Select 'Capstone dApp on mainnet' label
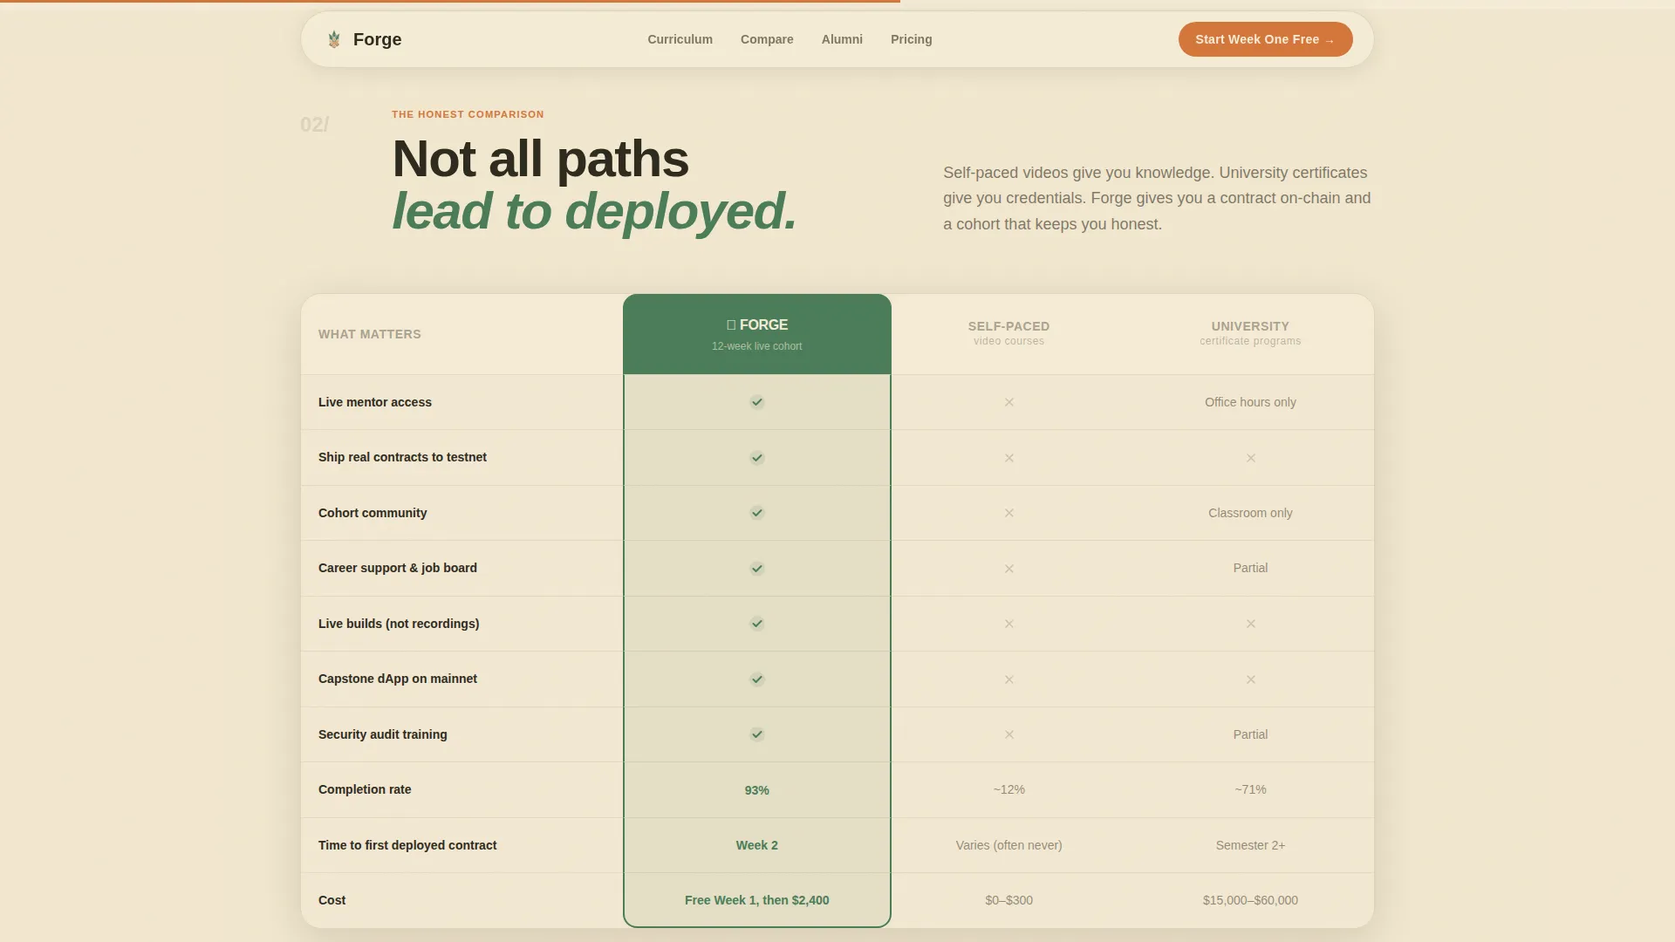This screenshot has width=1675, height=942. click(x=398, y=679)
